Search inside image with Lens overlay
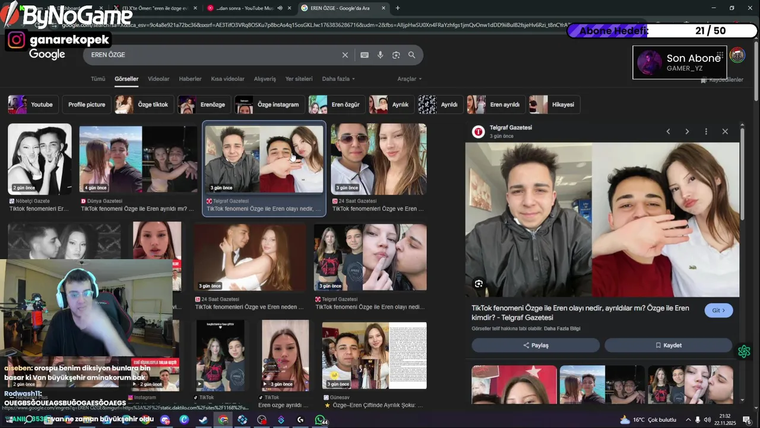The width and height of the screenshot is (760, 428). pyautogui.click(x=479, y=284)
